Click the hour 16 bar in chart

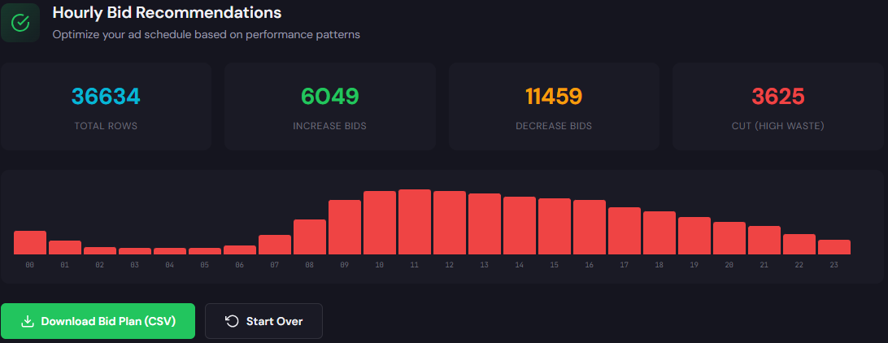click(x=590, y=227)
